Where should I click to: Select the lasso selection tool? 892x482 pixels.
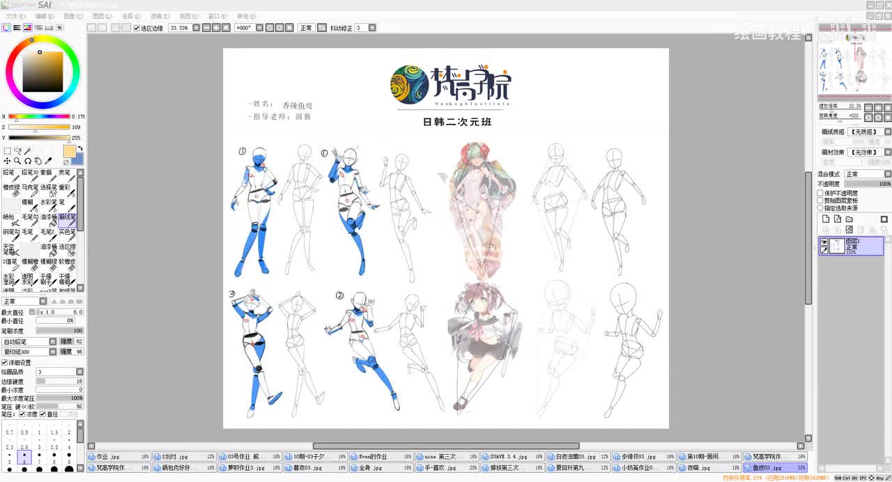pyautogui.click(x=17, y=151)
